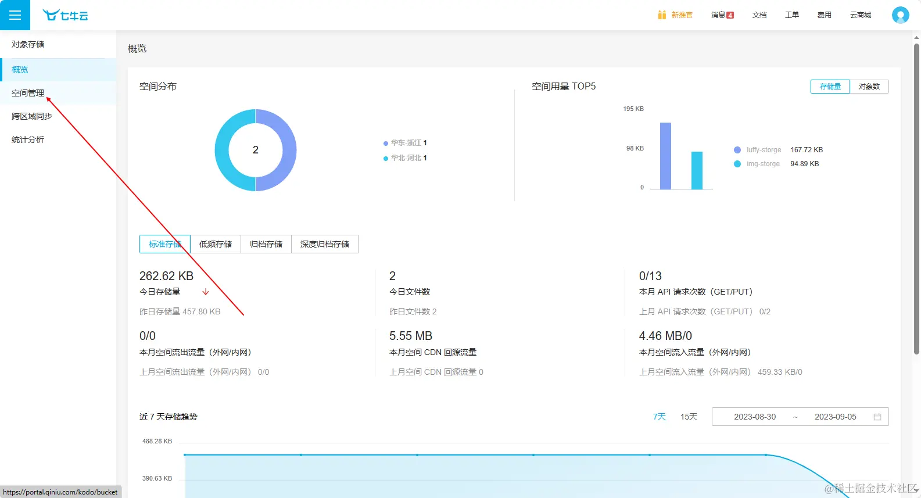Image resolution: width=921 pixels, height=498 pixels.
Task: Click the 262.62 KB storage value
Action: [x=166, y=276]
